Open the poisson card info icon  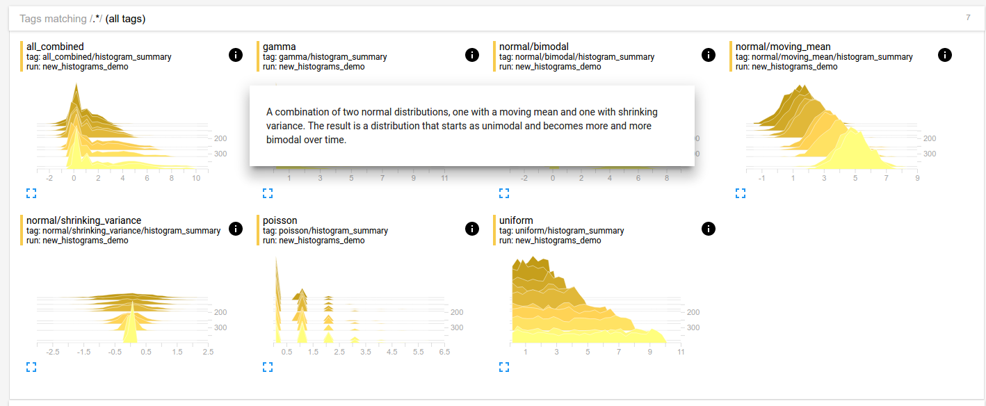pyautogui.click(x=472, y=228)
